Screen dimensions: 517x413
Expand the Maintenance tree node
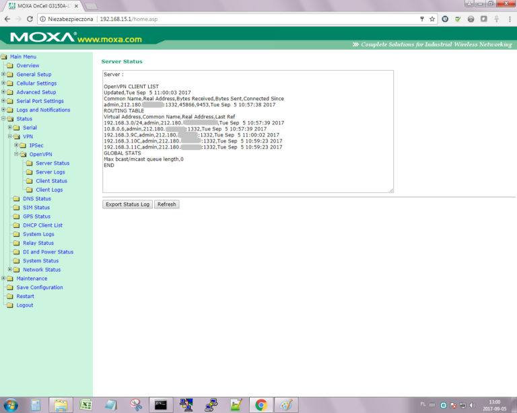click(x=3, y=278)
